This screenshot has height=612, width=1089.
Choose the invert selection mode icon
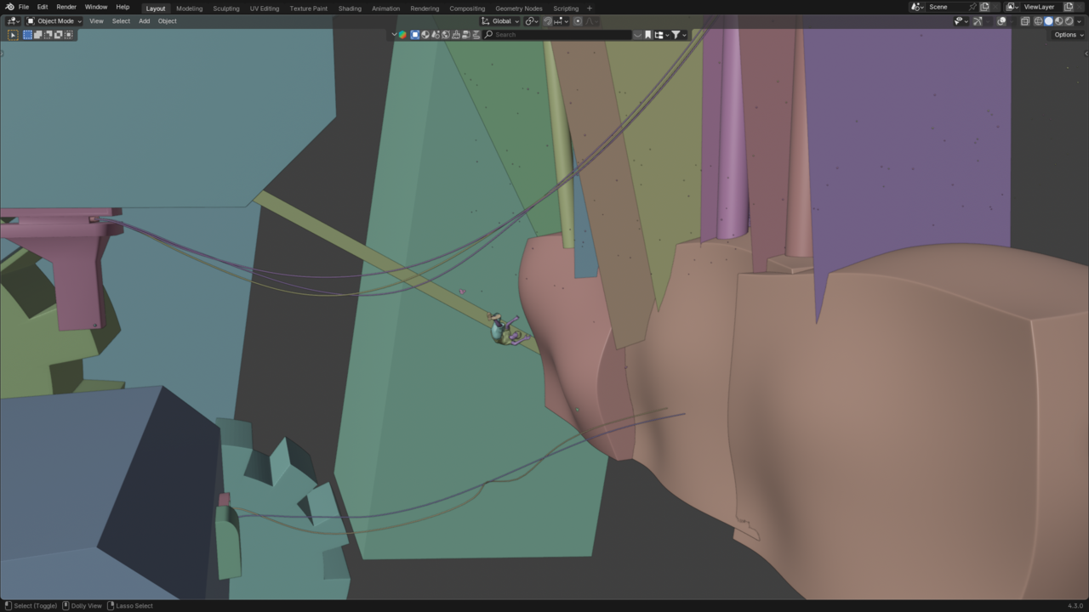[58, 35]
